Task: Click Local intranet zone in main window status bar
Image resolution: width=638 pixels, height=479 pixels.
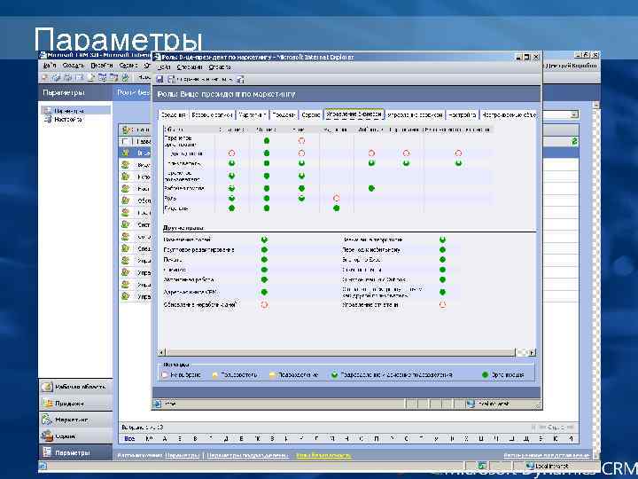Action: pyautogui.click(x=548, y=466)
